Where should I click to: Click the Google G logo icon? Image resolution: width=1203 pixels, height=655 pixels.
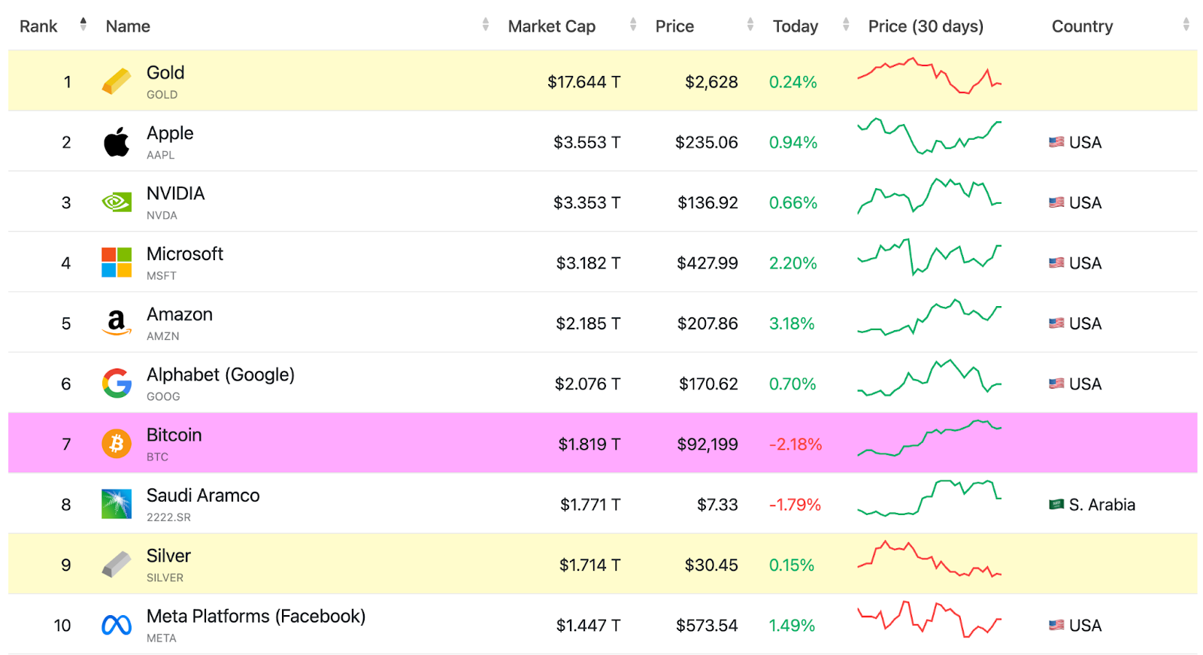(117, 384)
